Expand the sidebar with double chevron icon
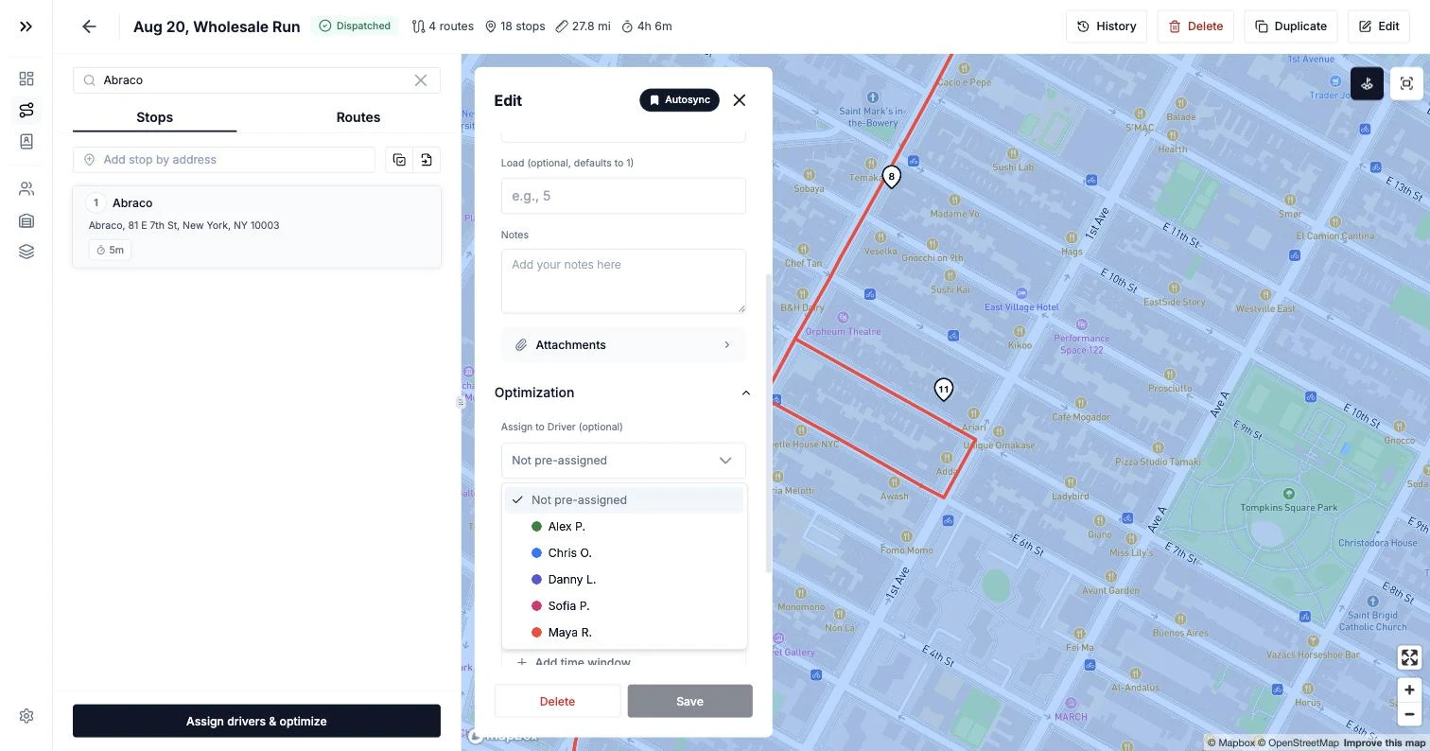Screen dimensions: 1430x751 [26, 26]
